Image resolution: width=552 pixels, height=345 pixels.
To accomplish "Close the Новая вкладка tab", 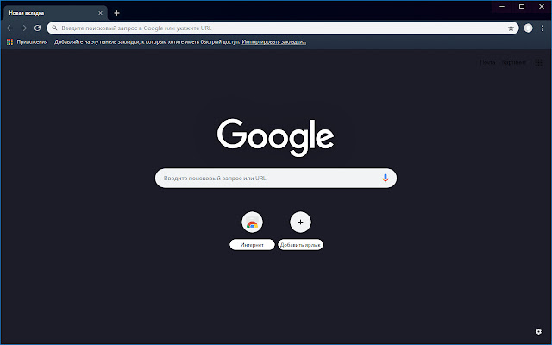I will pos(100,13).
